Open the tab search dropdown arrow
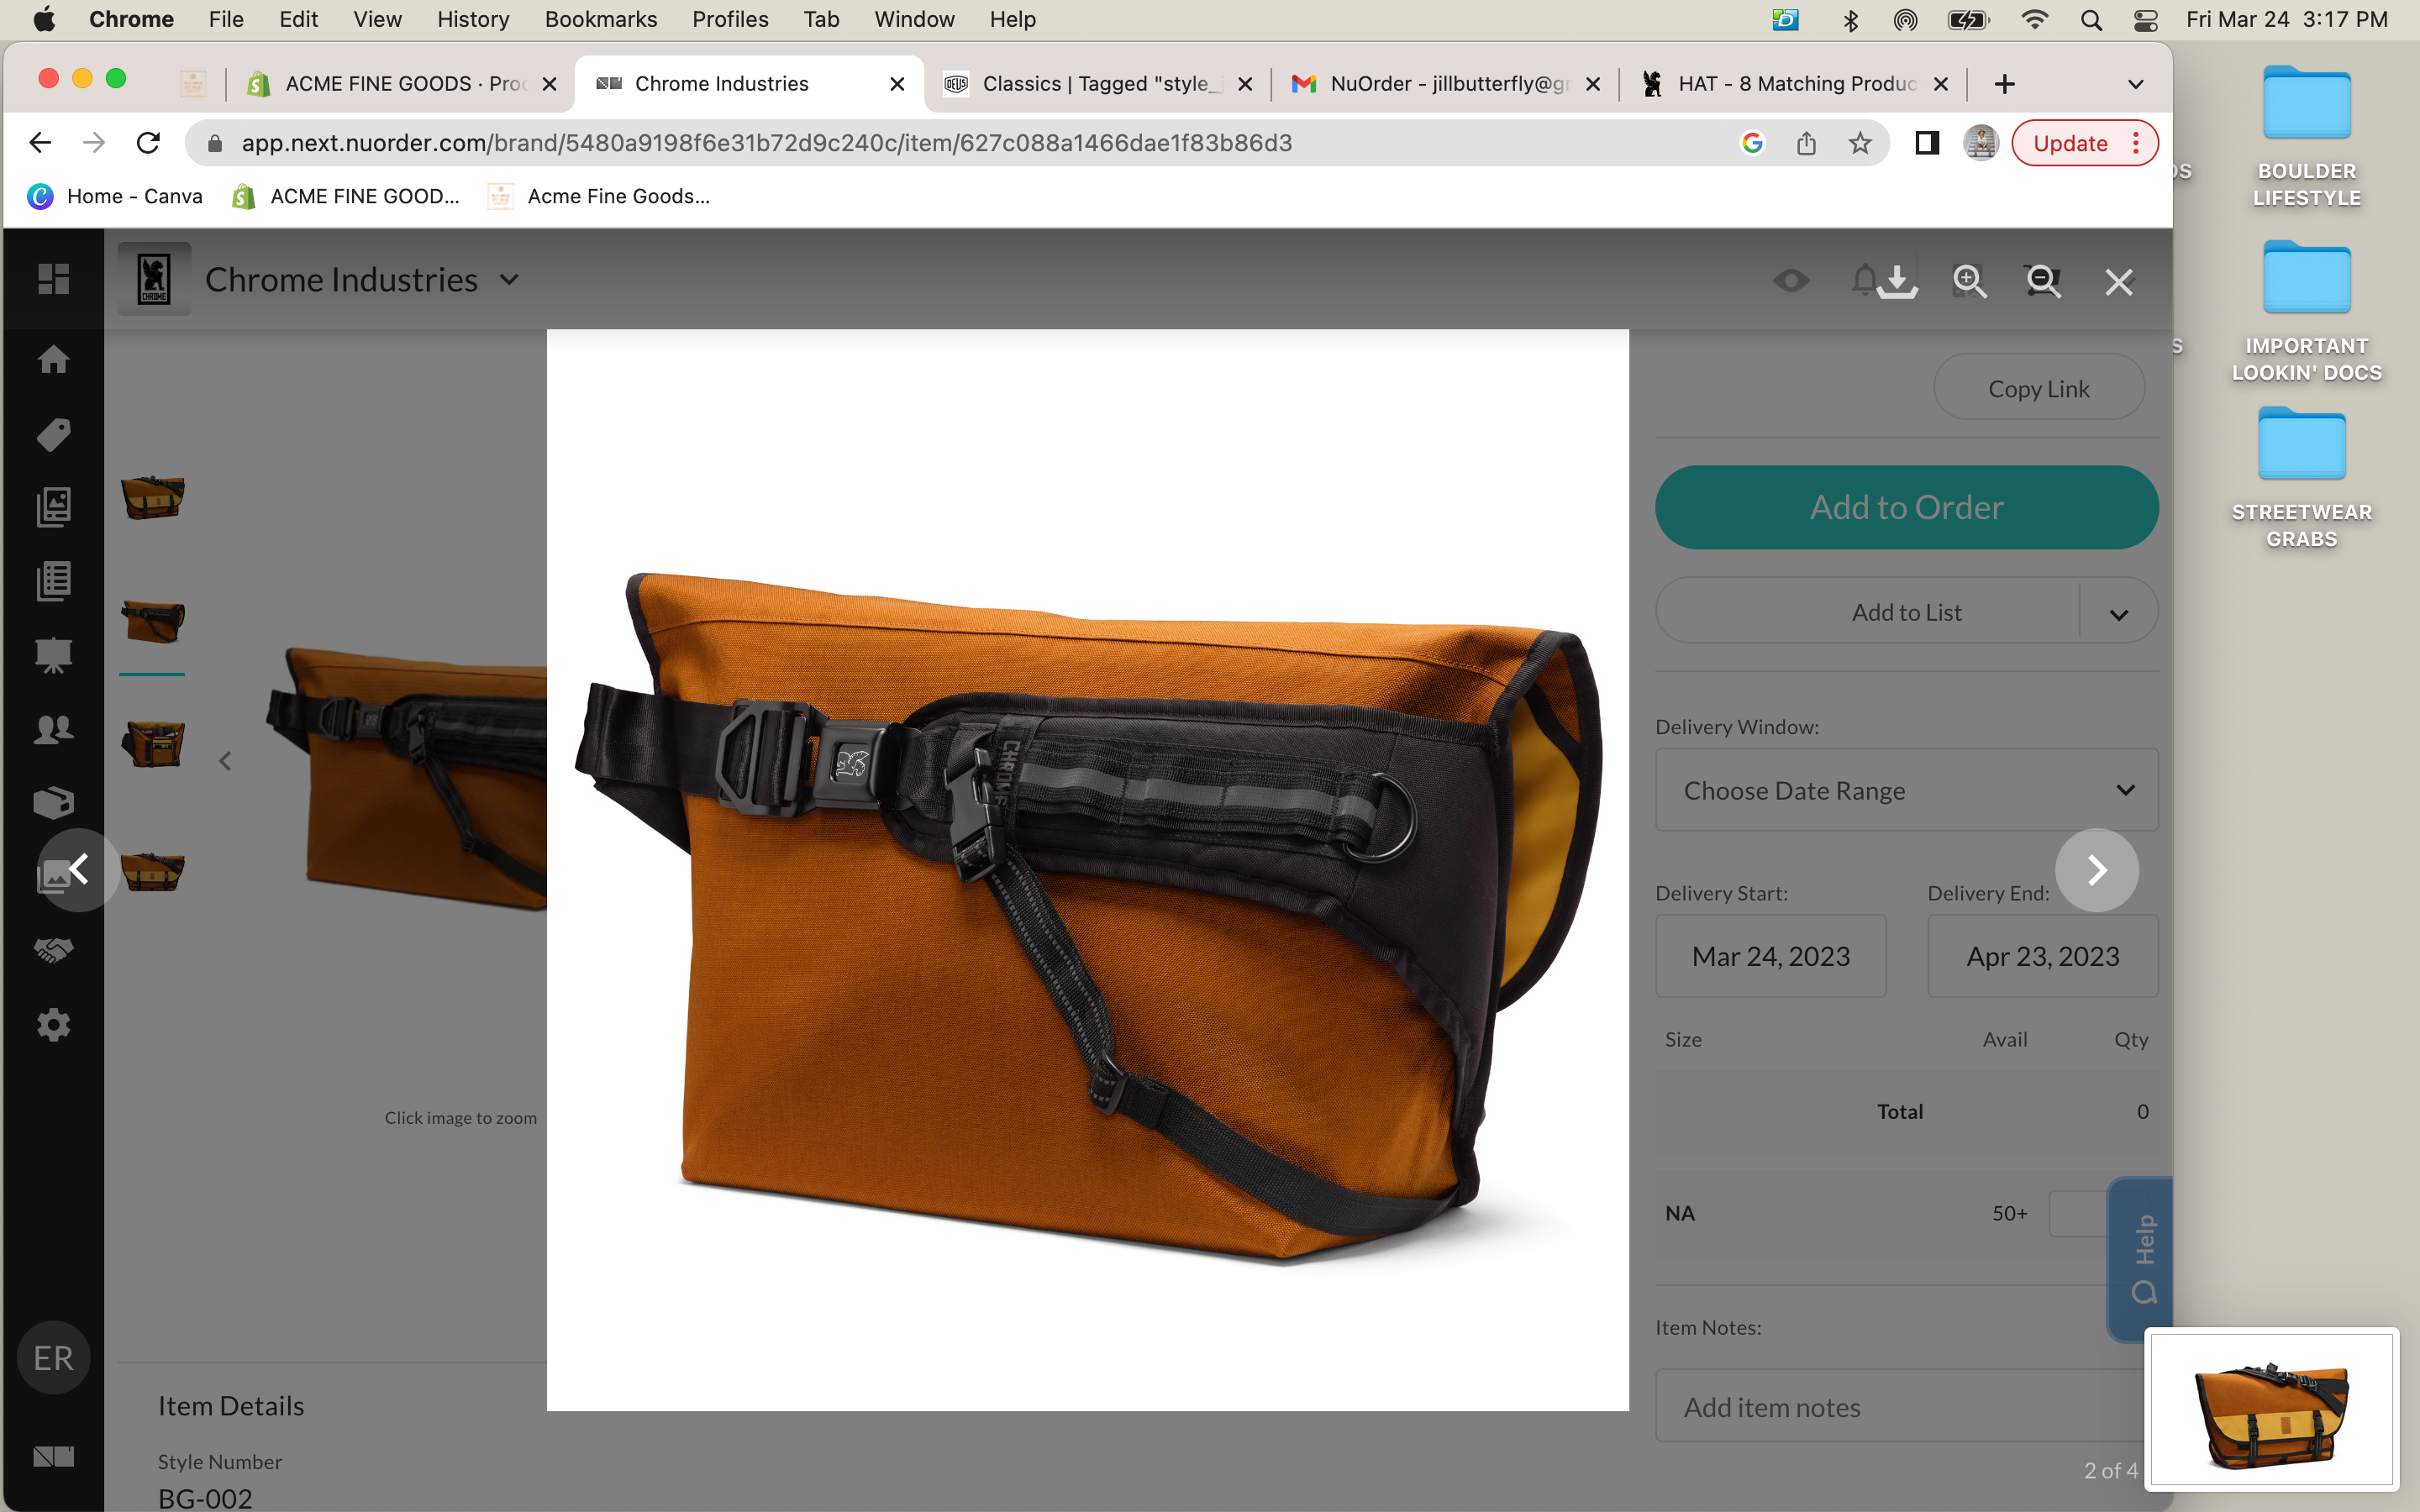Screen dimensions: 2420x1512 2135,84
